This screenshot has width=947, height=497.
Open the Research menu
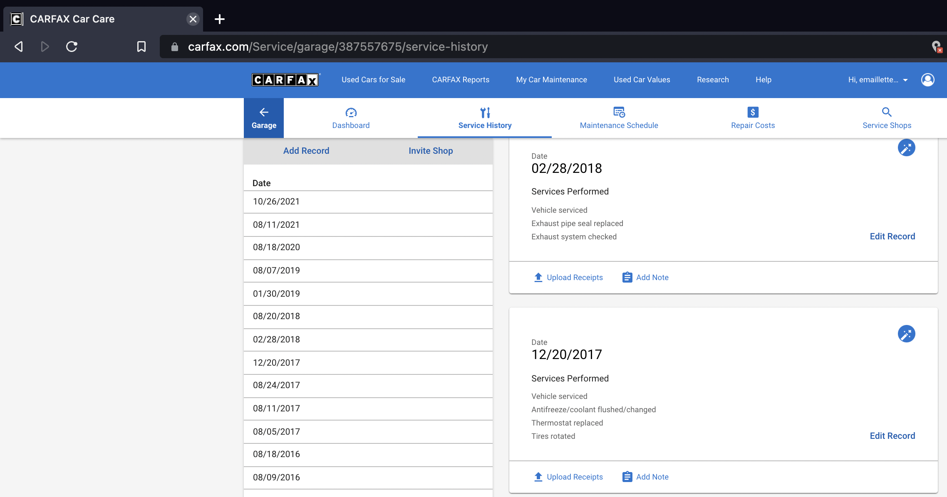click(x=713, y=80)
